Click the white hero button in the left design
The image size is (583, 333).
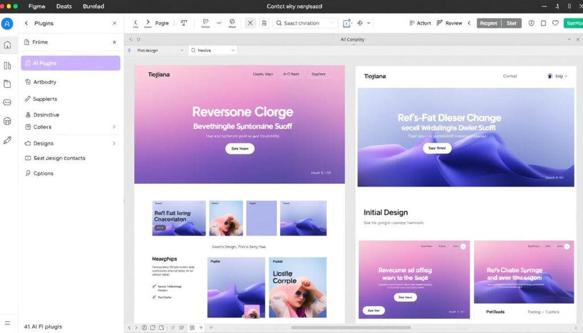[x=240, y=149]
